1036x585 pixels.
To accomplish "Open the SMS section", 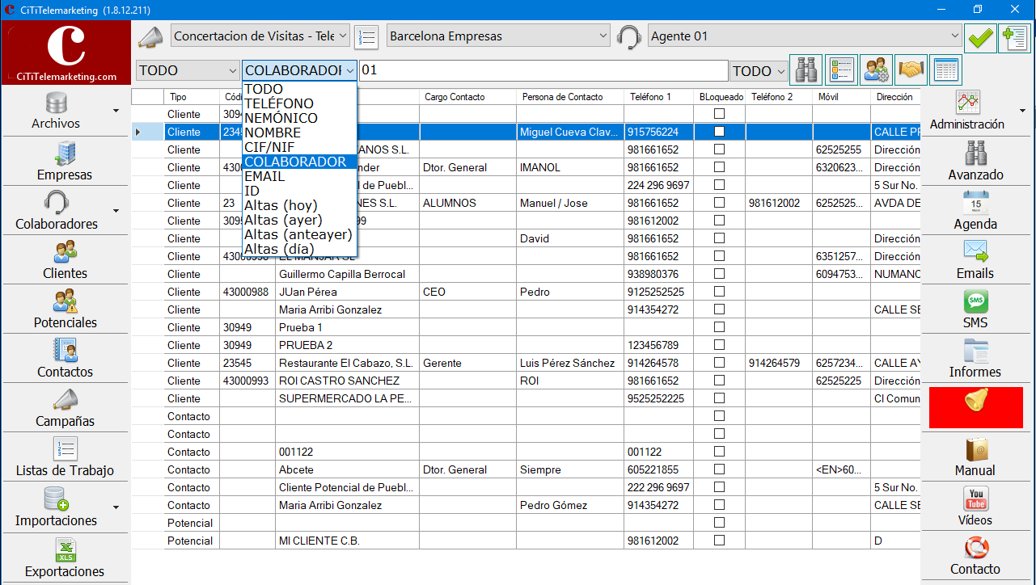I will [976, 309].
